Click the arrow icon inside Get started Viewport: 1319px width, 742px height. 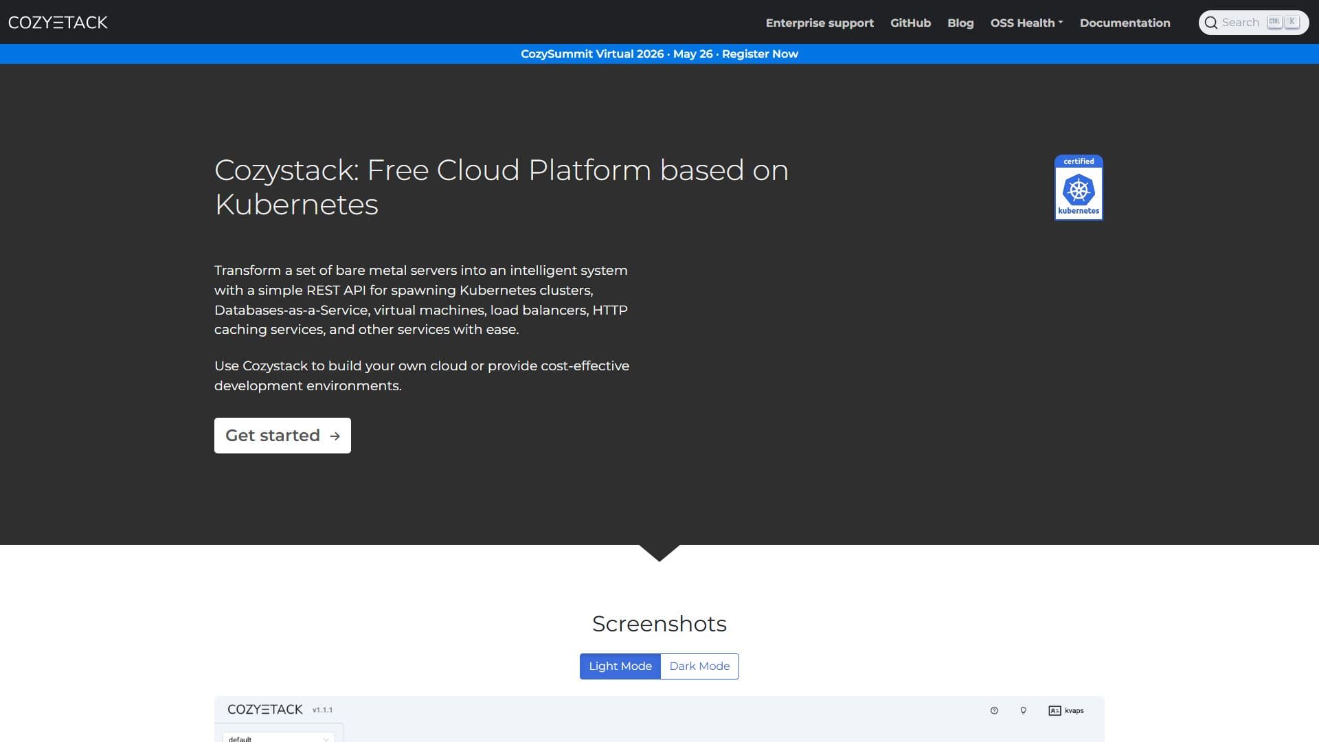click(335, 436)
